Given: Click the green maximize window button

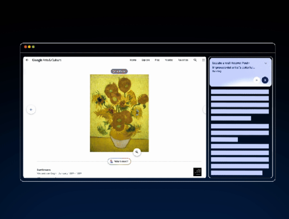Looking at the screenshot, I should click(x=33, y=47).
